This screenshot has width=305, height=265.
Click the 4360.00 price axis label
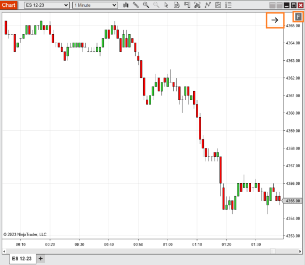click(x=293, y=113)
